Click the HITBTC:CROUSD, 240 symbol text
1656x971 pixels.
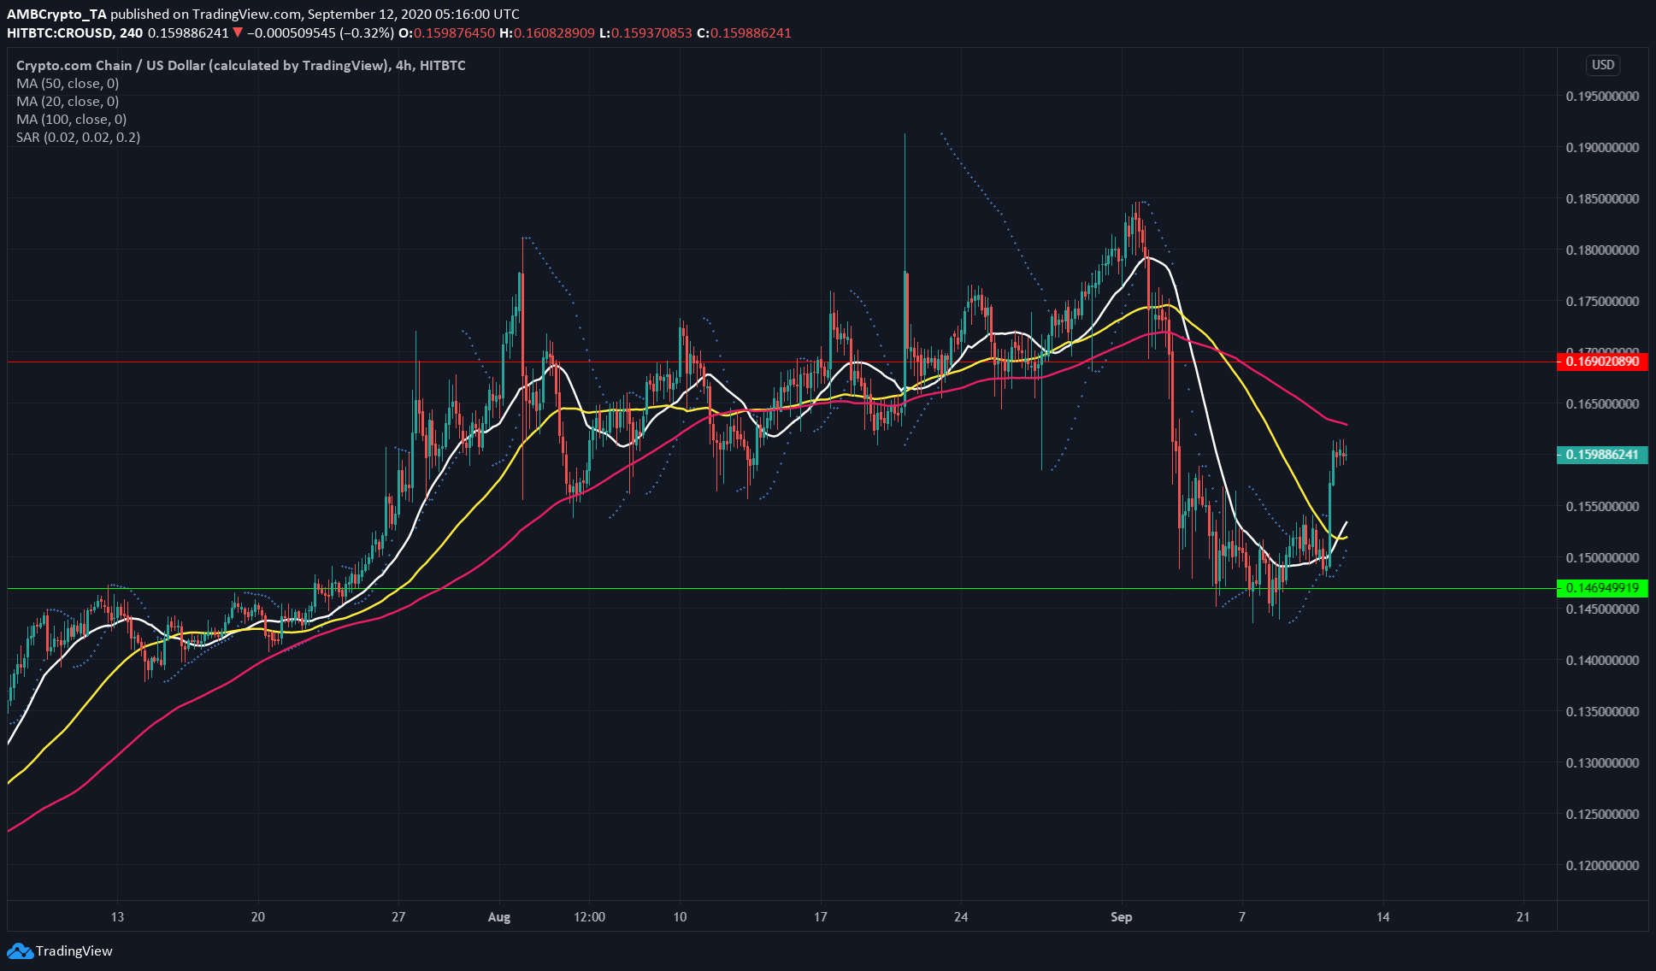(75, 33)
